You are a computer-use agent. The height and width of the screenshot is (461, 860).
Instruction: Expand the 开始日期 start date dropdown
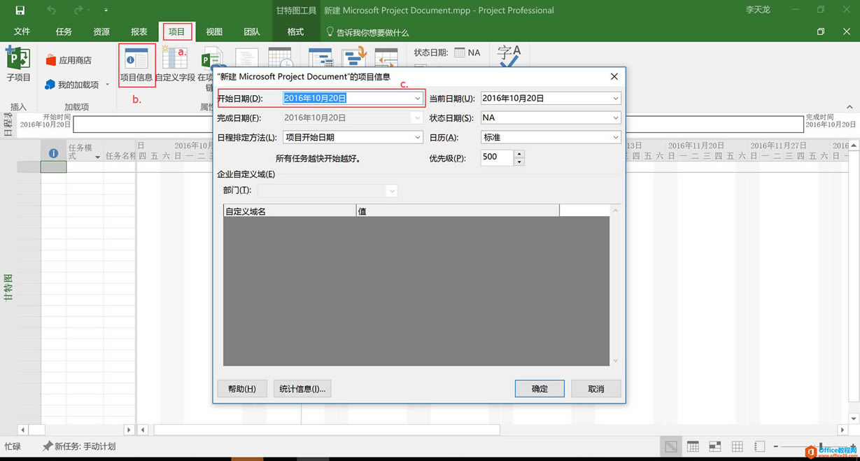[x=418, y=98]
